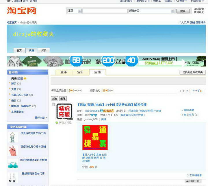Screen dimensions: 208x186
Task: Open 去店铺看看 link
Action: tap(195, 175)
